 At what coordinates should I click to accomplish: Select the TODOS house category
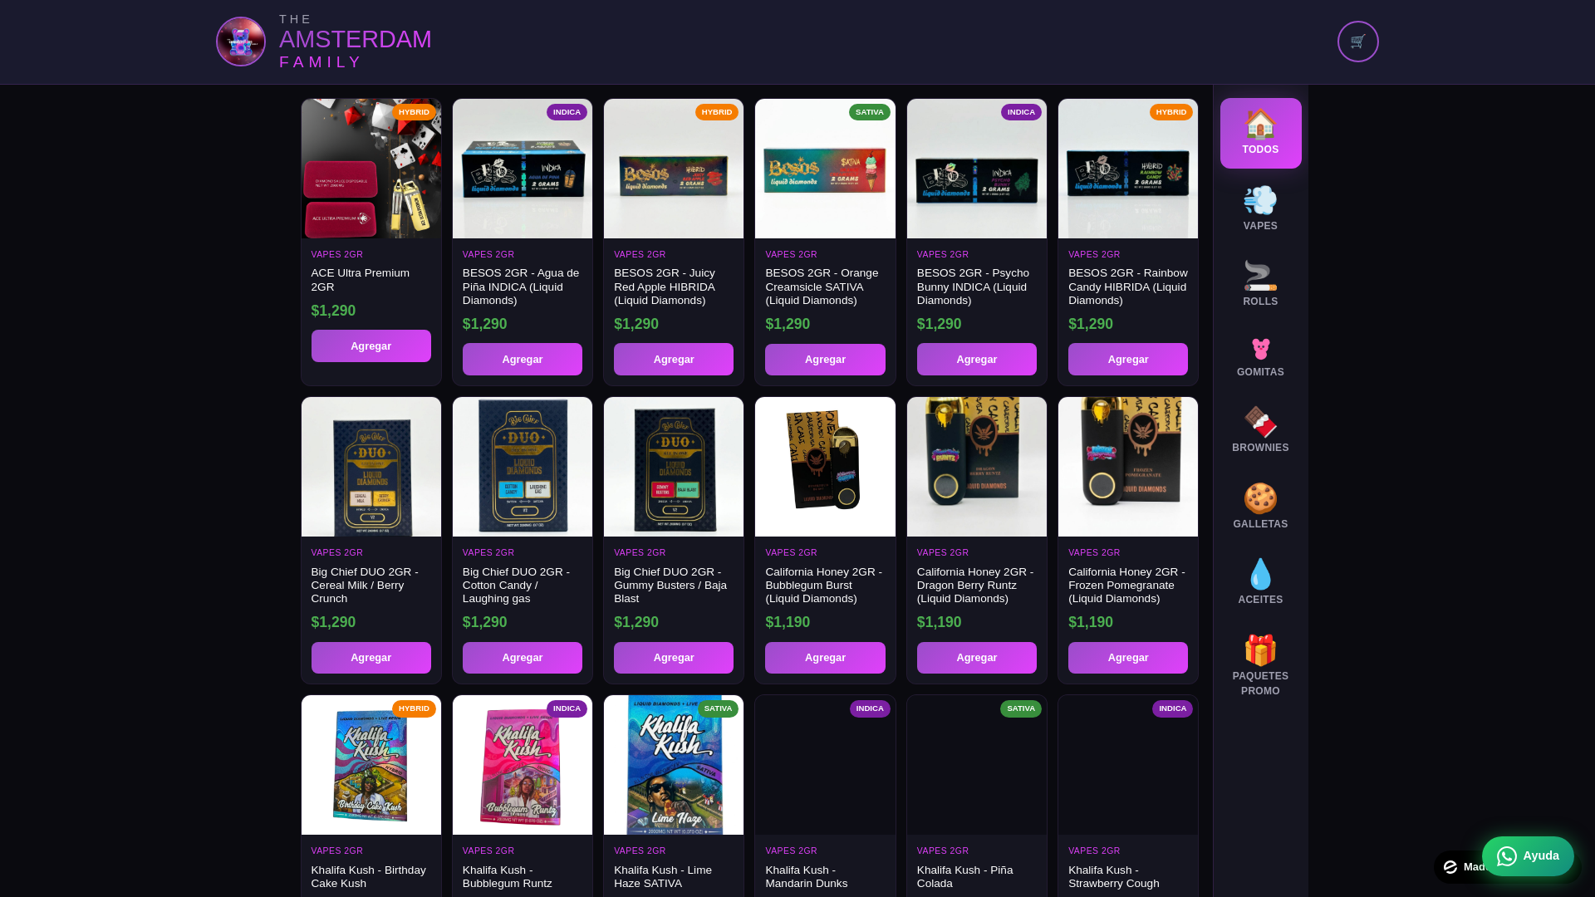tap(1260, 133)
